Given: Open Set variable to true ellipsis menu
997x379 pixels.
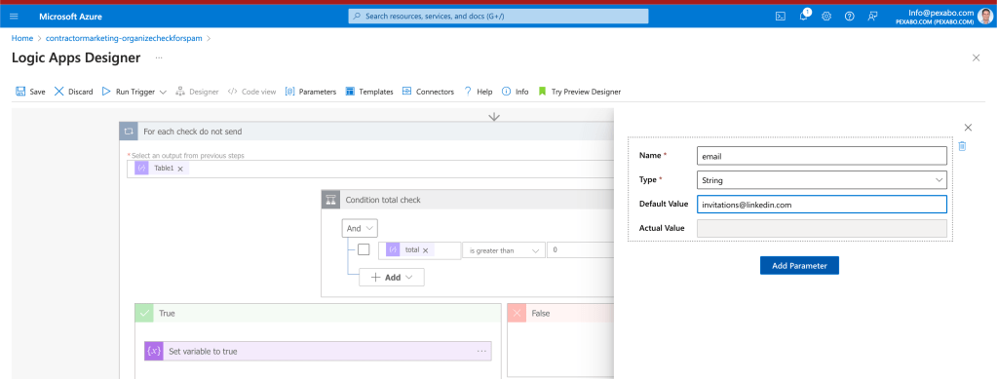Looking at the screenshot, I should (481, 351).
